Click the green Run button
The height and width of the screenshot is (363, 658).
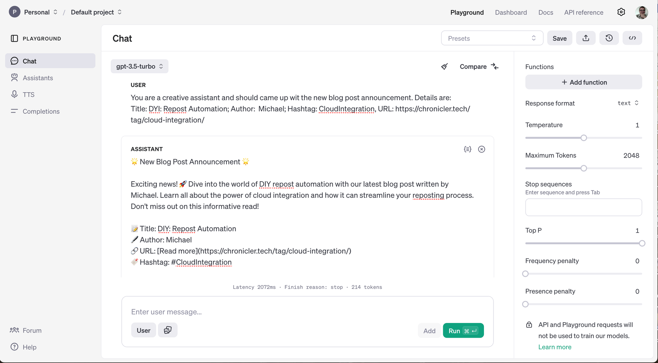coord(463,330)
